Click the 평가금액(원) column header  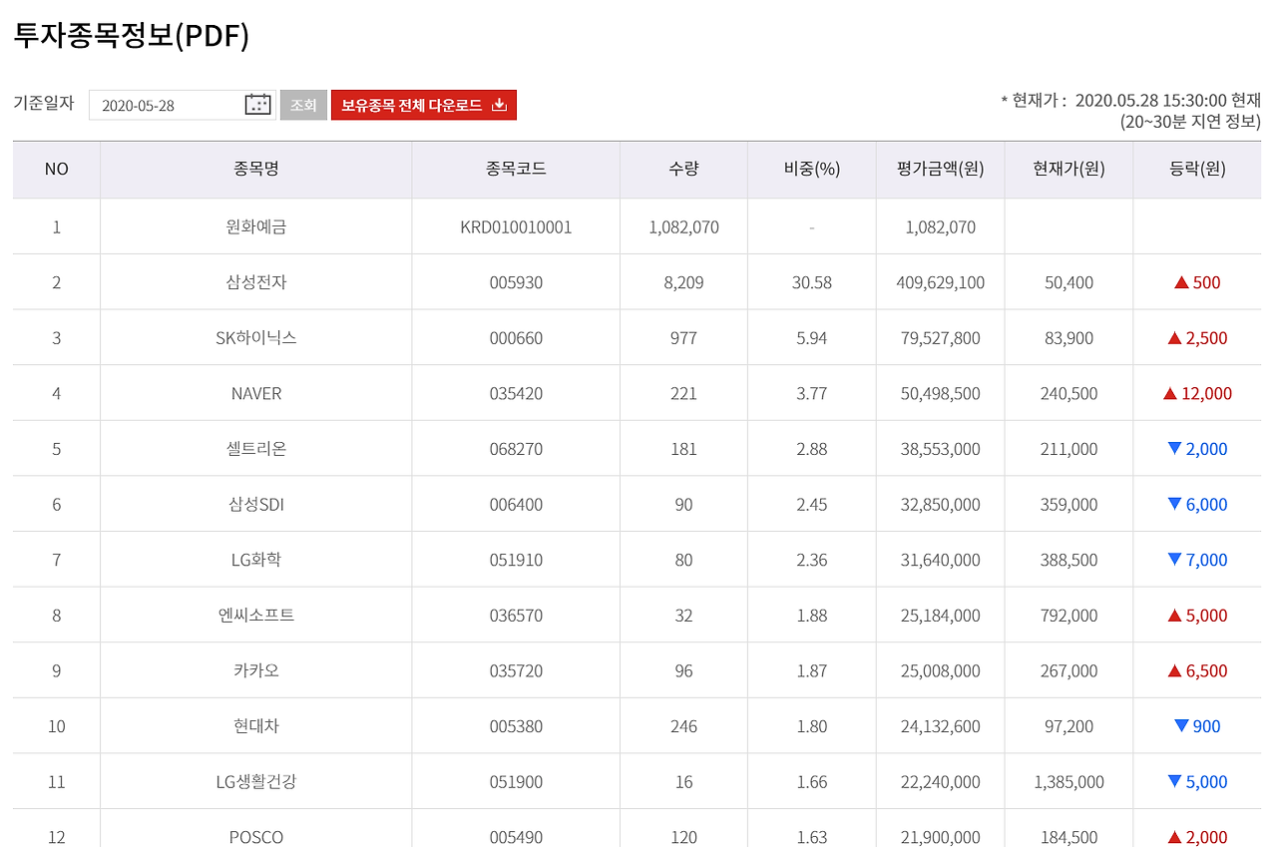pyautogui.click(x=941, y=170)
